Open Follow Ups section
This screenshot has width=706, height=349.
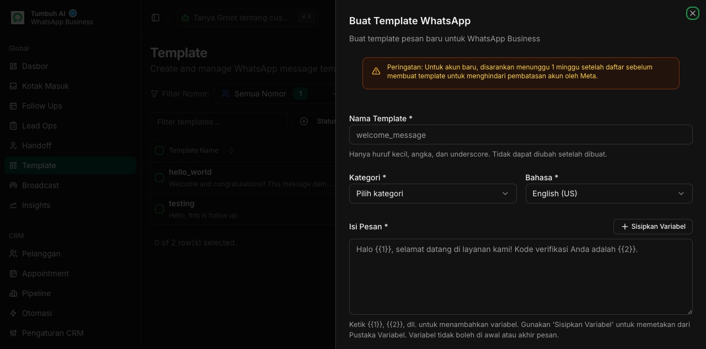[70, 106]
